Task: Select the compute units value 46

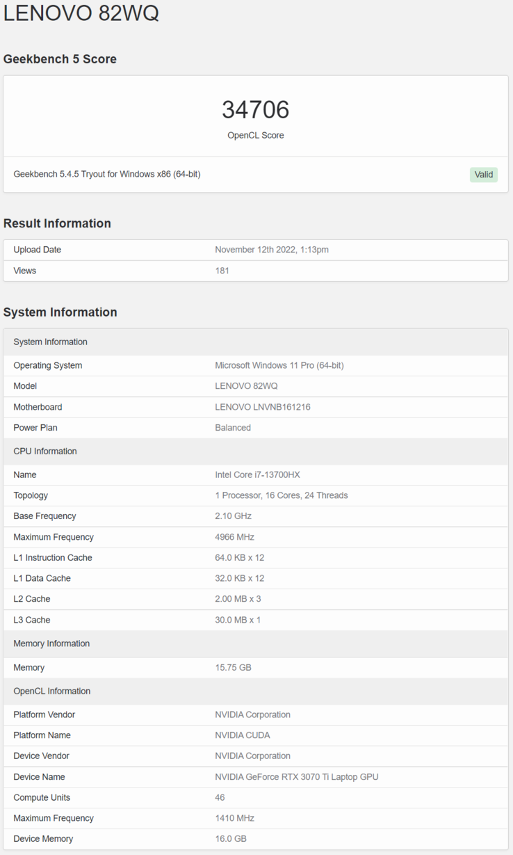Action: pyautogui.click(x=220, y=797)
